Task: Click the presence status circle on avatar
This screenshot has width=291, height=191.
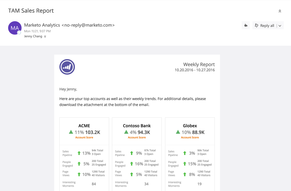Action: (x=19, y=33)
